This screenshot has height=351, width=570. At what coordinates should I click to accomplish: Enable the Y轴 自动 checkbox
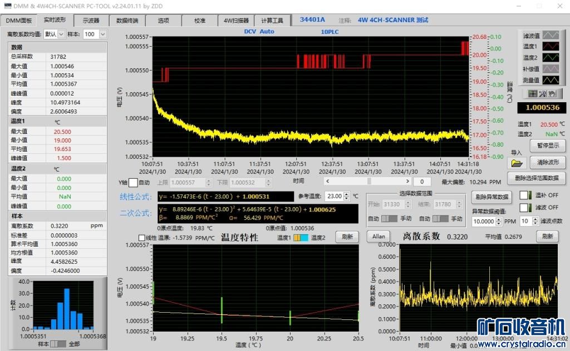coord(133,182)
